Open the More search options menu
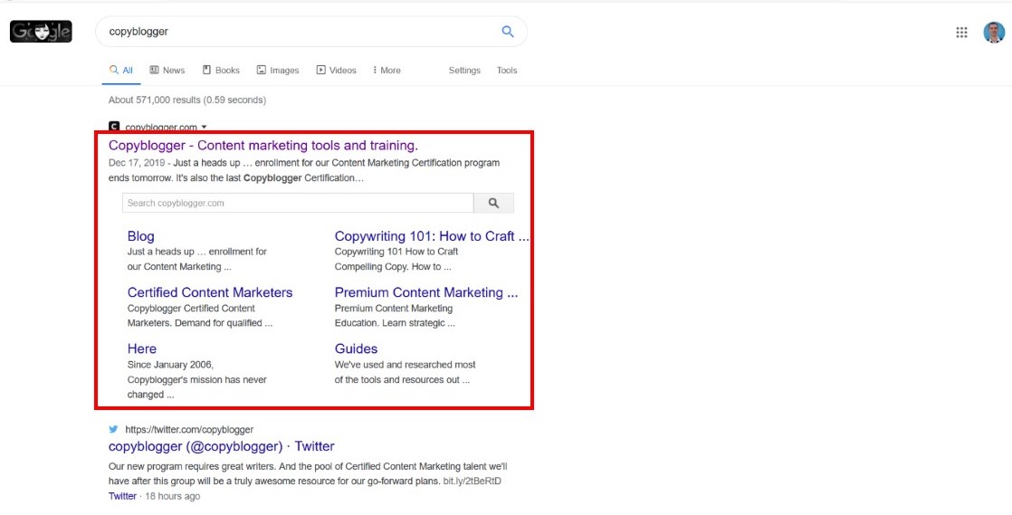1012x515 pixels. (387, 71)
